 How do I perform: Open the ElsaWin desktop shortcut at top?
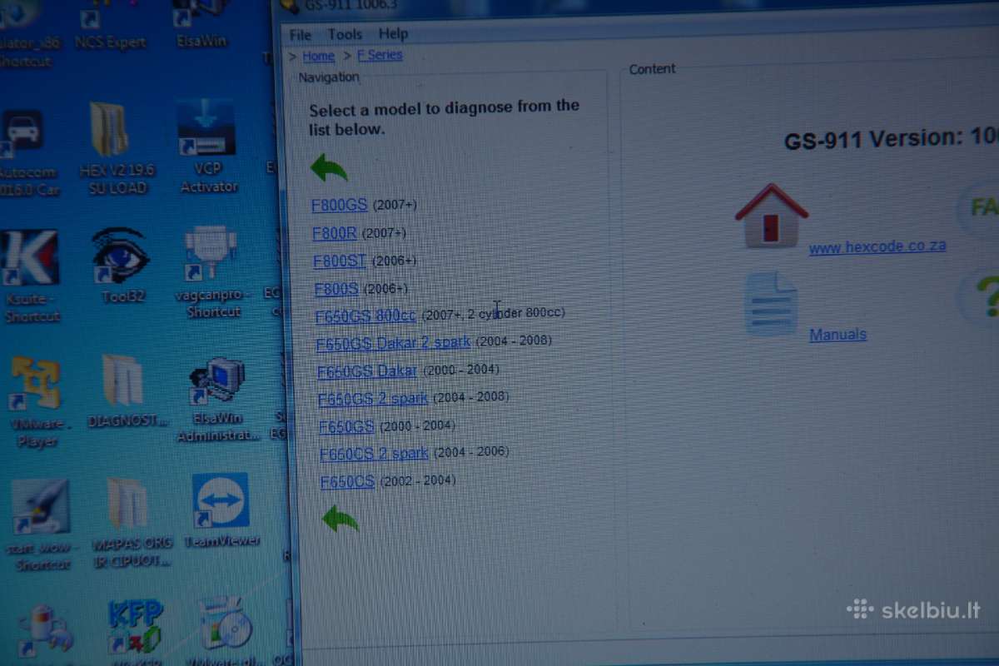pos(201,26)
